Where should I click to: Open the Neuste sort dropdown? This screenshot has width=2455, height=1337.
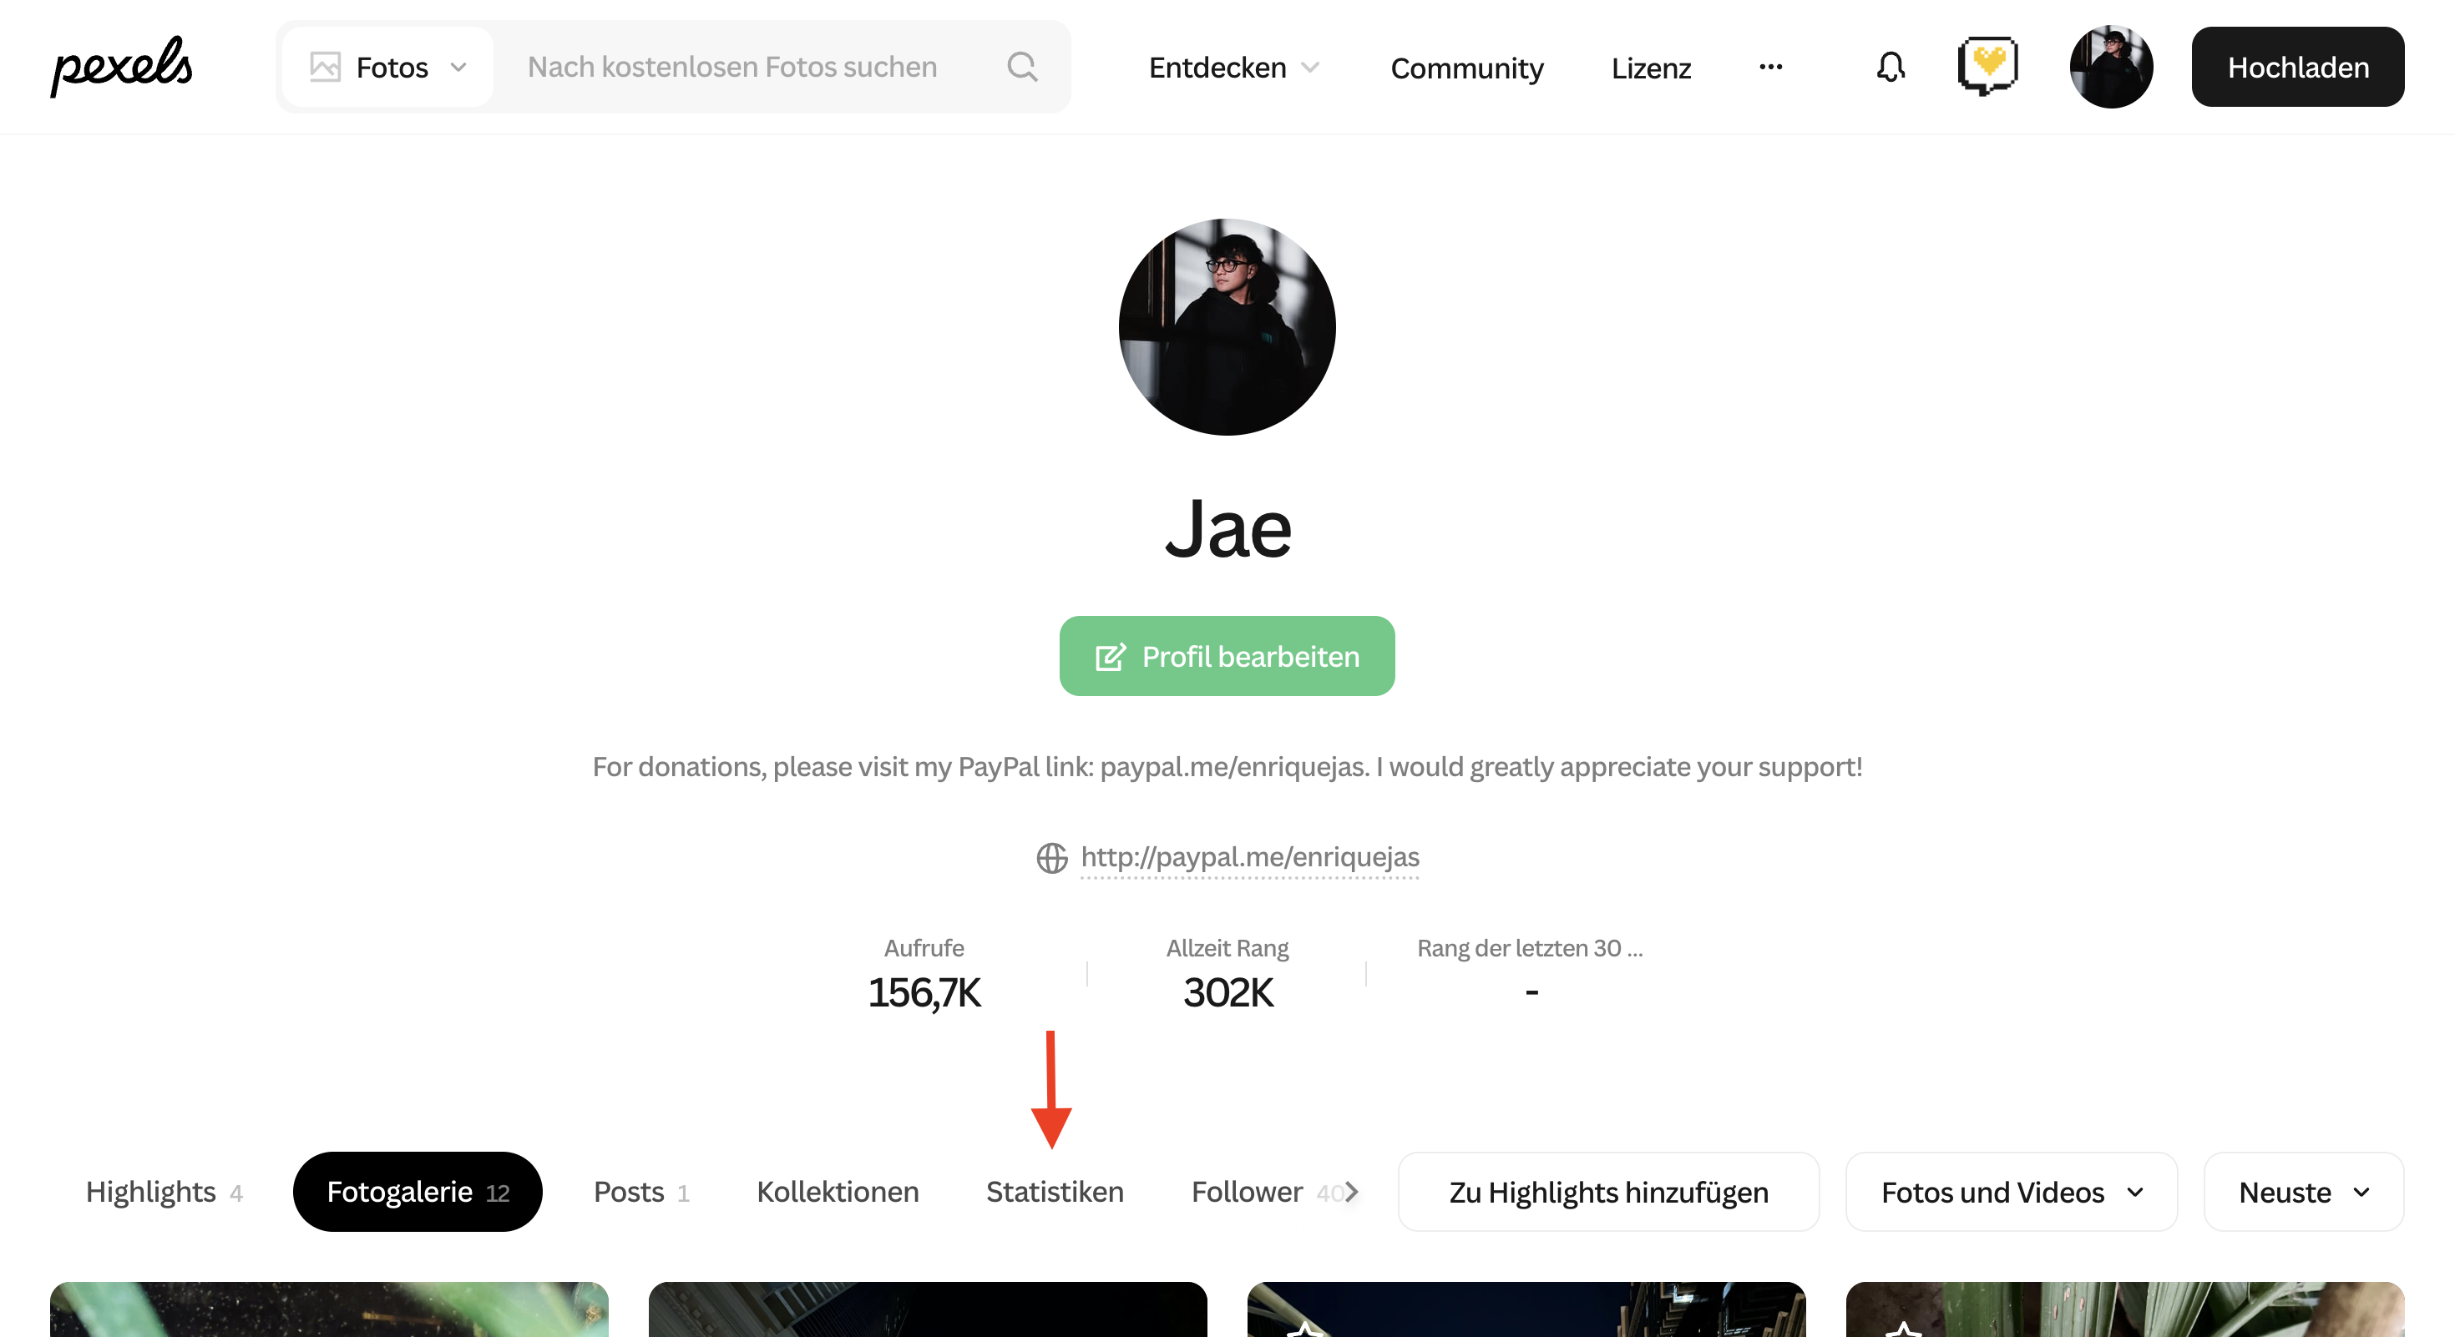2302,1193
